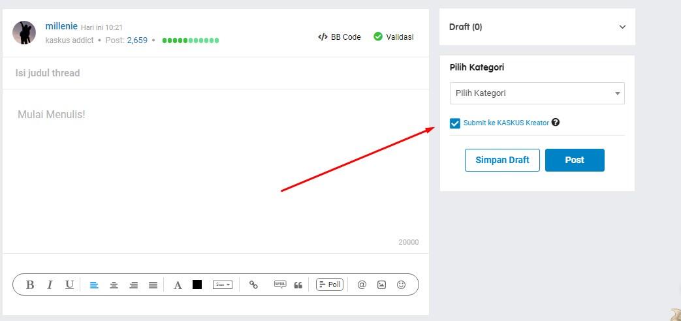Open the font letter A tool
The image size is (681, 321).
178,285
